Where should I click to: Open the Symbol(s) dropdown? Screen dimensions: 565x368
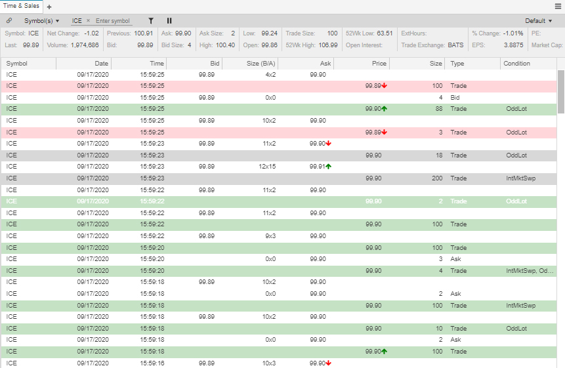(42, 21)
